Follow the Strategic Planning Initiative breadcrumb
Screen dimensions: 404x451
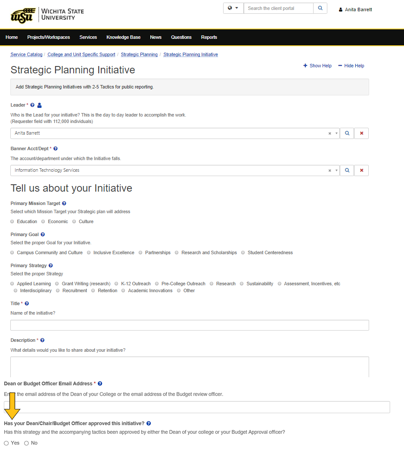191,54
